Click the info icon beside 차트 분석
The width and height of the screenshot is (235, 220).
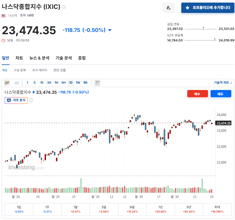click(31, 100)
